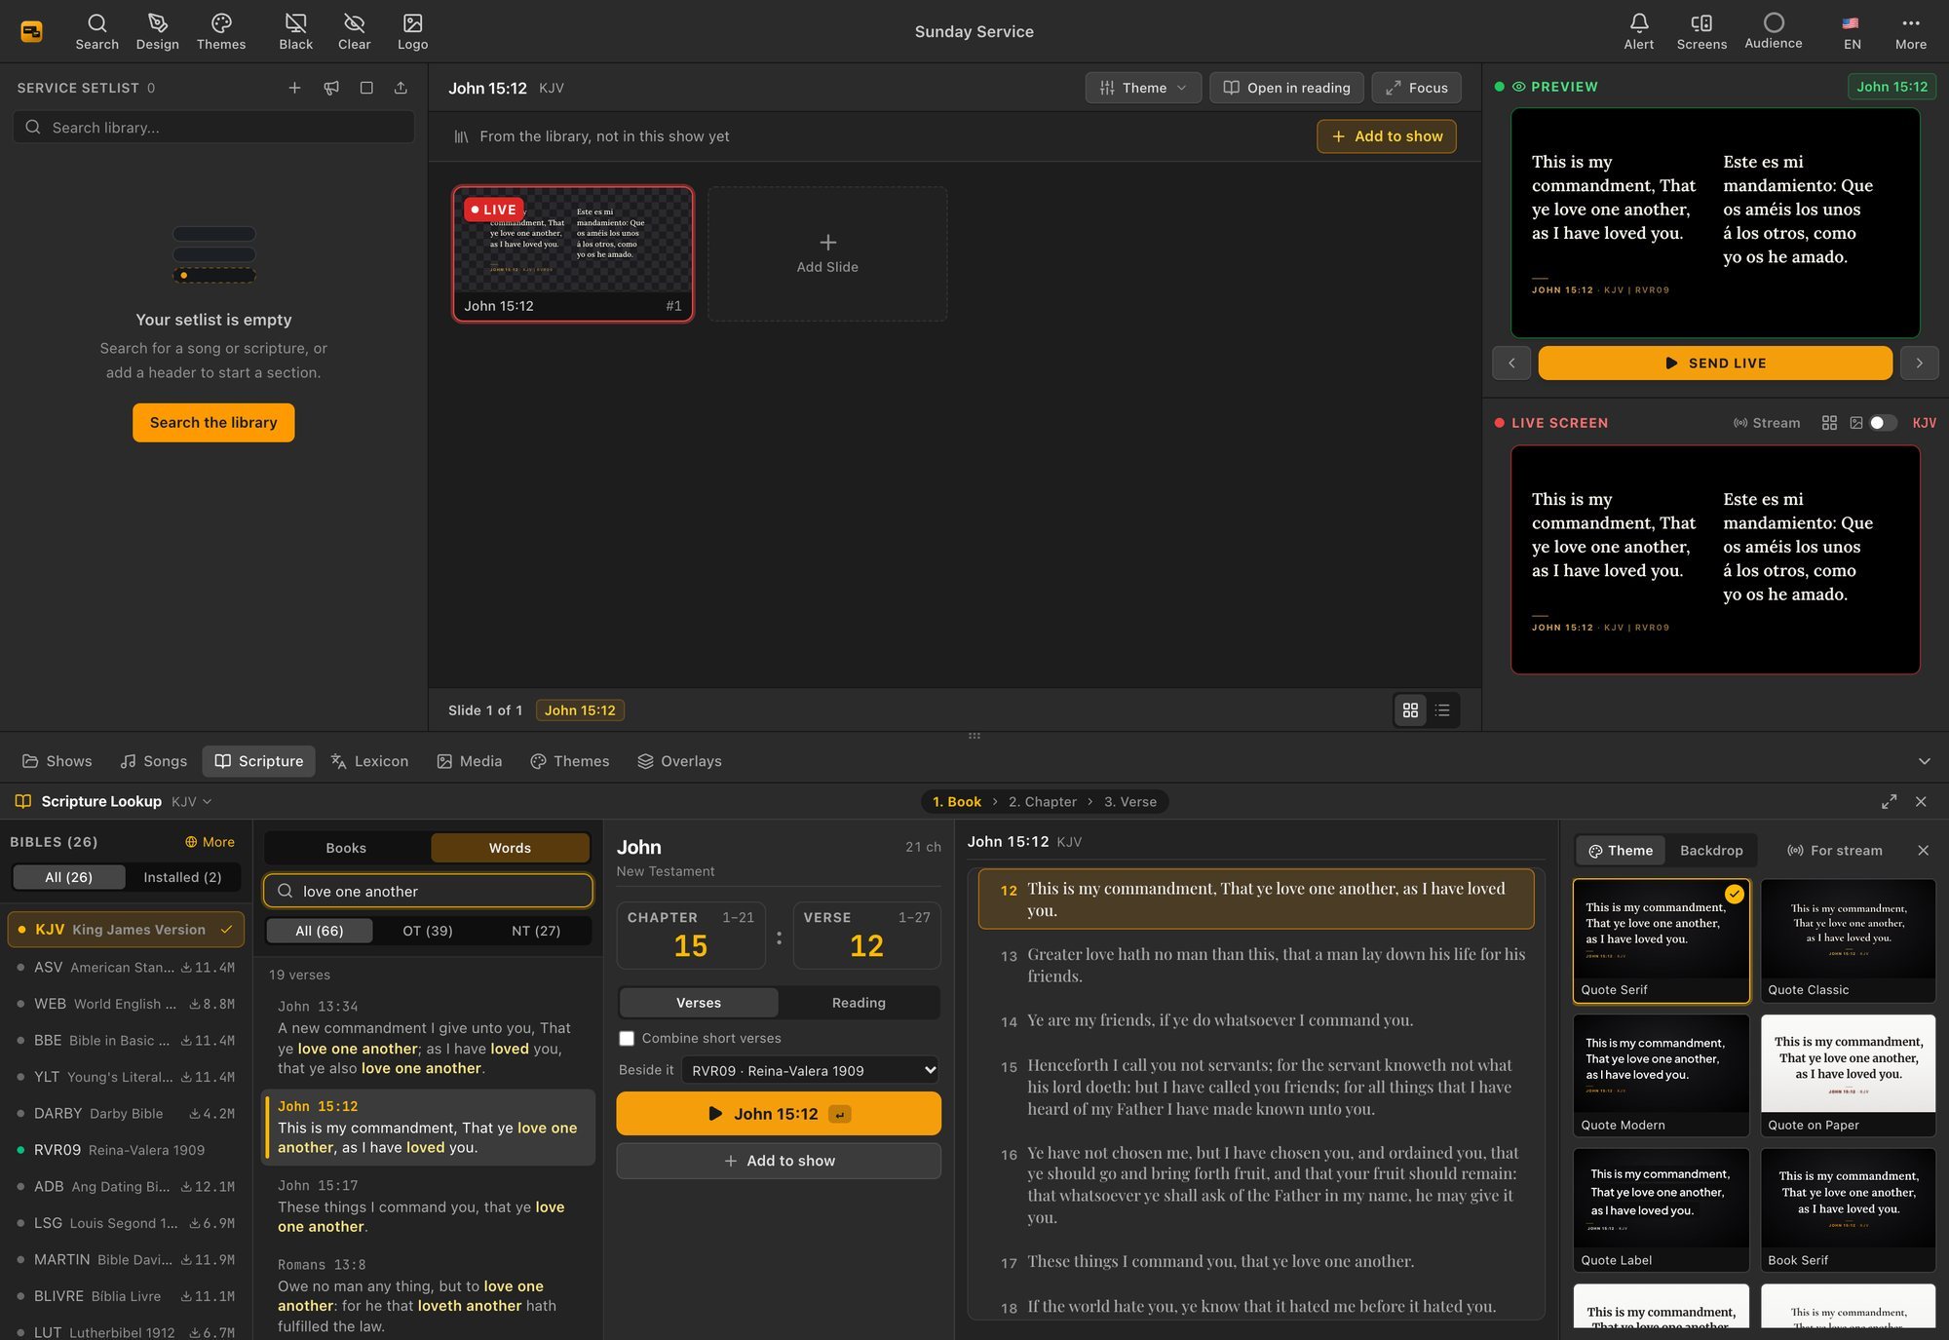Click the announce megaphone icon in setlist header
This screenshot has height=1340, width=1949.
click(x=331, y=88)
